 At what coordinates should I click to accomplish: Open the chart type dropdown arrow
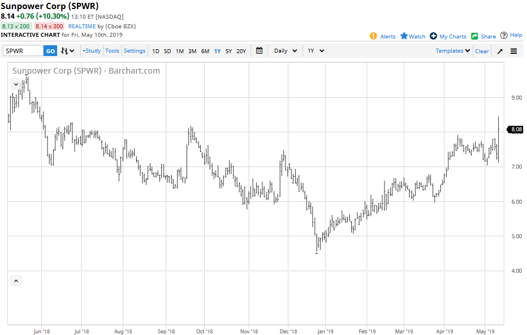pos(72,51)
